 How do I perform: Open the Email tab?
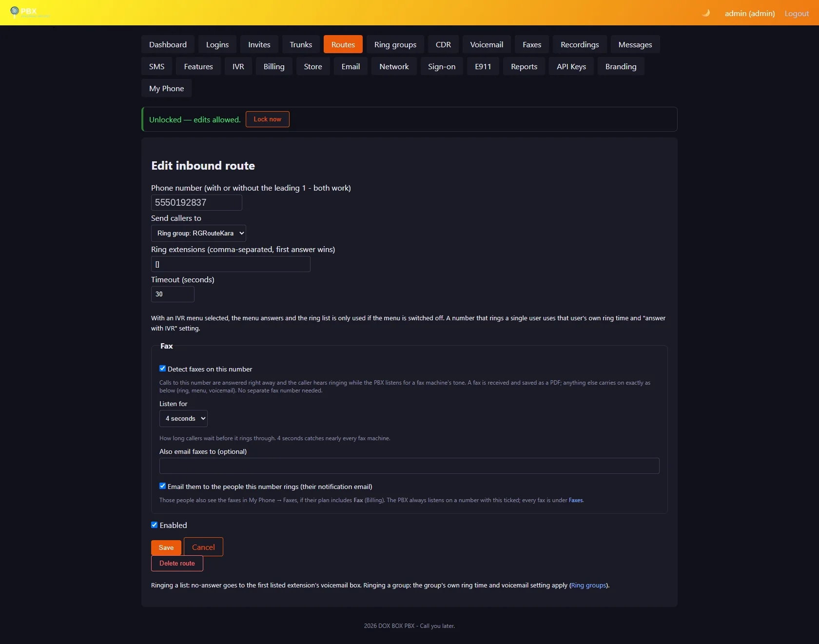(x=351, y=66)
